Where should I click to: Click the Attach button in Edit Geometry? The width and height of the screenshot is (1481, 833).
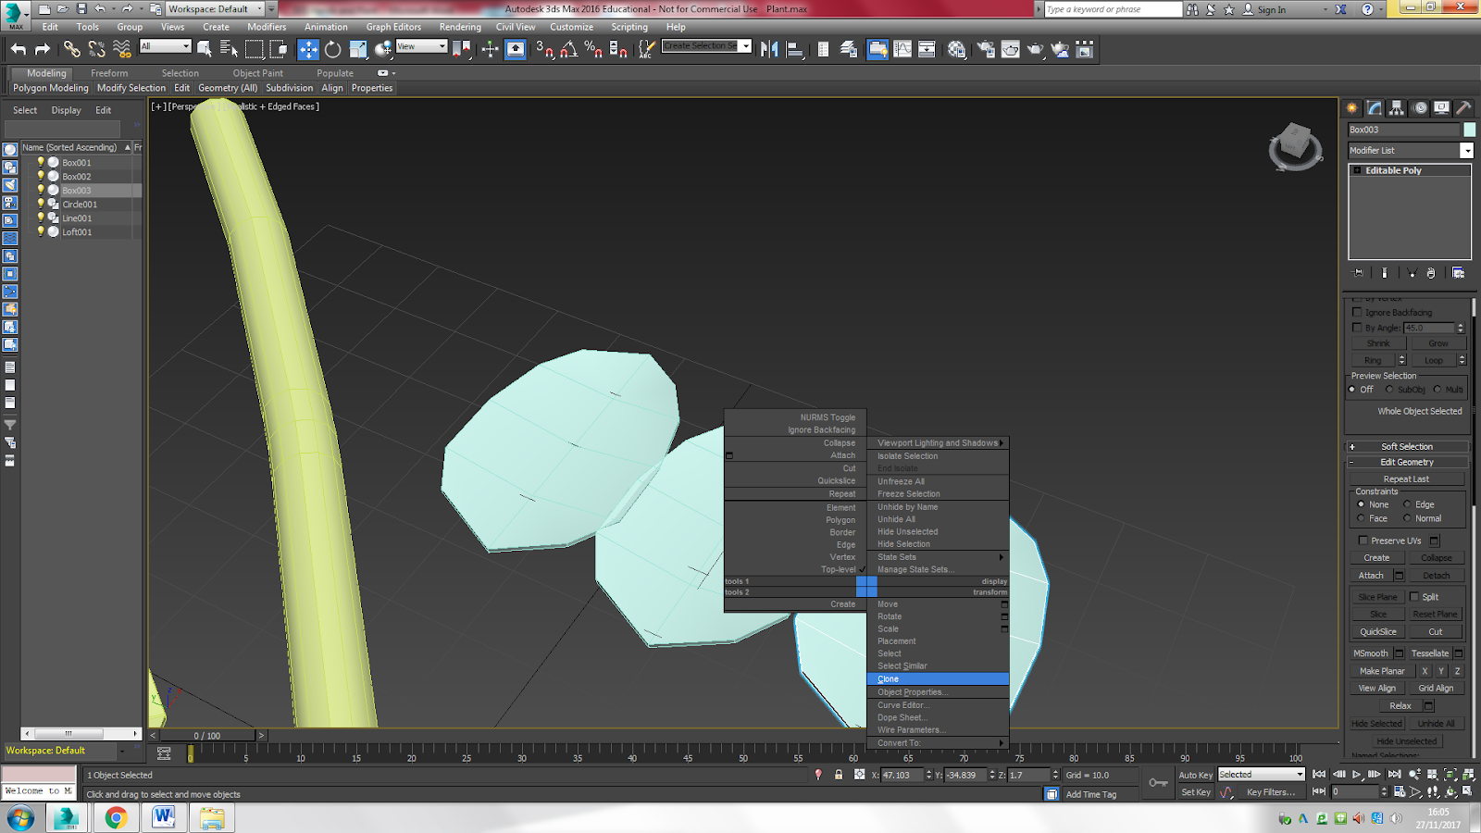coord(1371,576)
